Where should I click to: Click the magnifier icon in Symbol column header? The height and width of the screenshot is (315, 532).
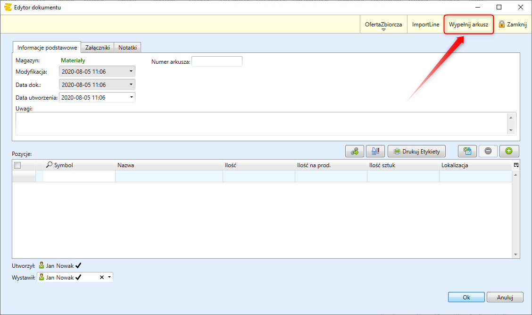click(x=49, y=165)
